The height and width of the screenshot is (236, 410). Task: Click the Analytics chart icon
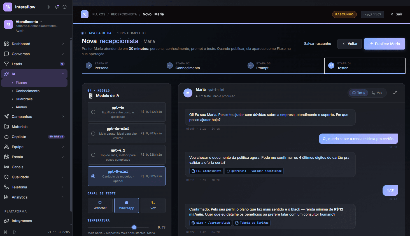tap(6, 197)
